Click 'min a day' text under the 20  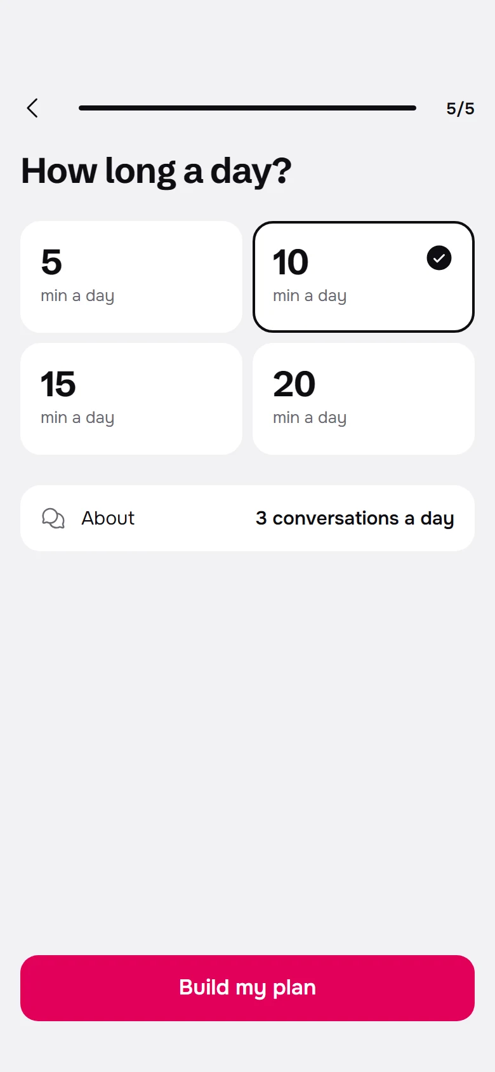(x=310, y=418)
